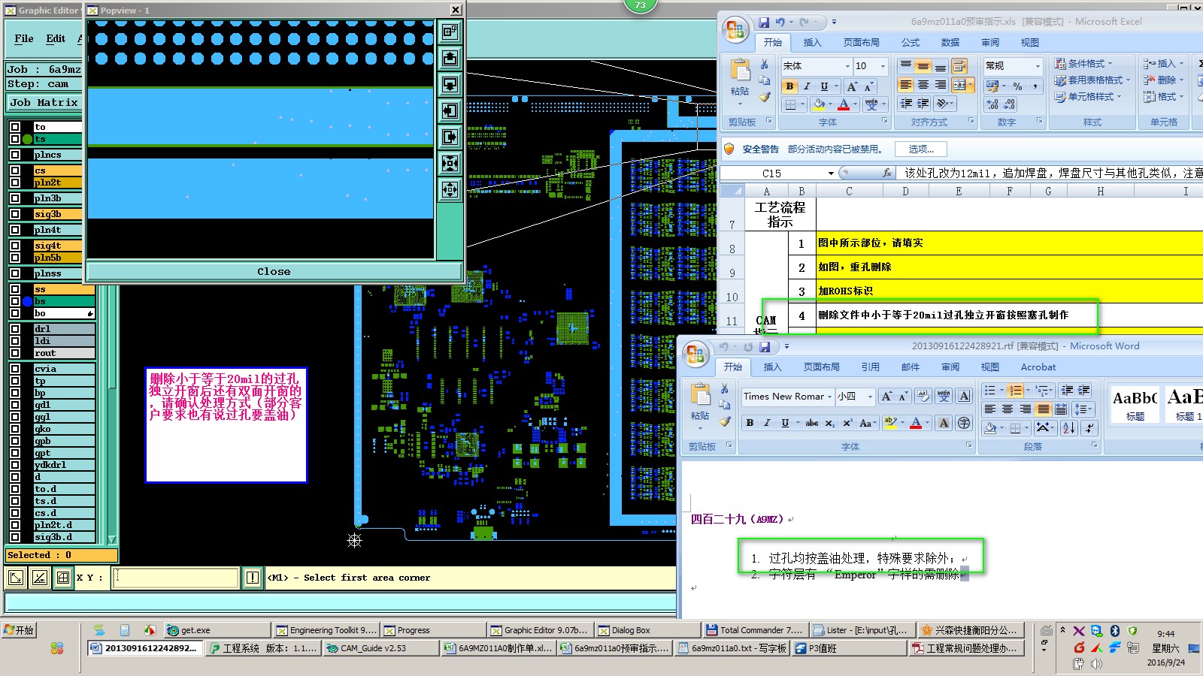Click the diagonal arrow snap icon left of X Y
Screen dimensions: 1203x676
click(15, 578)
